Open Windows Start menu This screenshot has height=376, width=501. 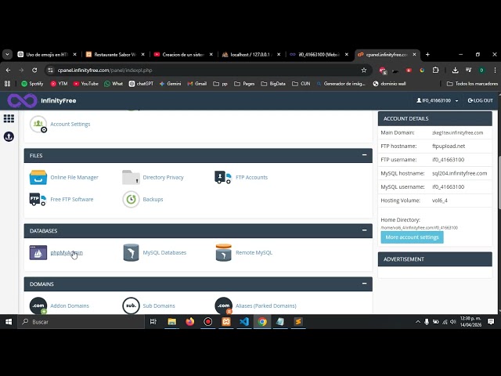(9, 322)
